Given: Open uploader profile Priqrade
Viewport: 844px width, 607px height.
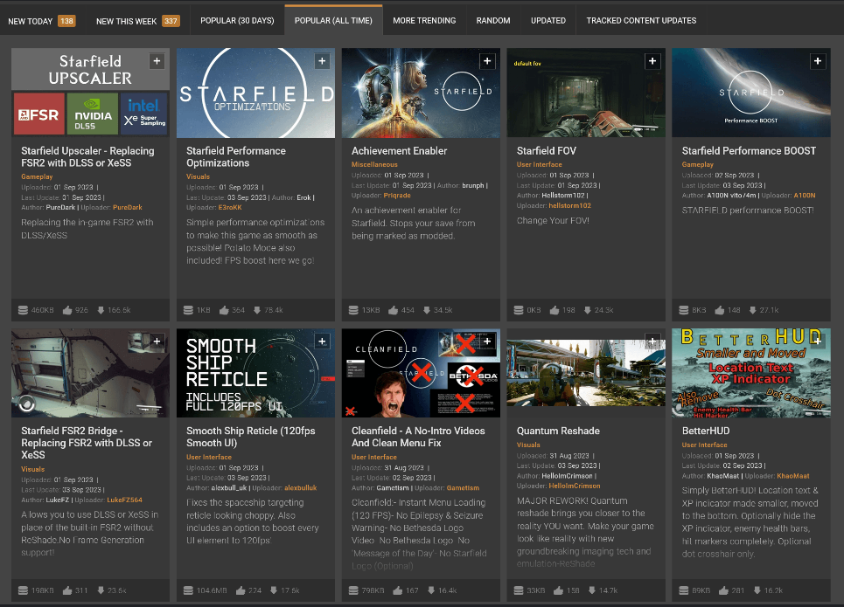Looking at the screenshot, I should click(x=397, y=195).
